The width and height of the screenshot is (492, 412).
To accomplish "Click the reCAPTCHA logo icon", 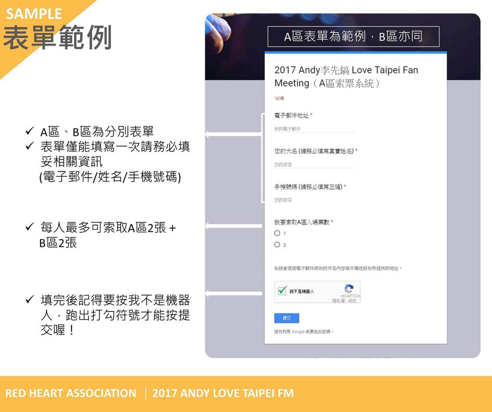I will [x=349, y=288].
